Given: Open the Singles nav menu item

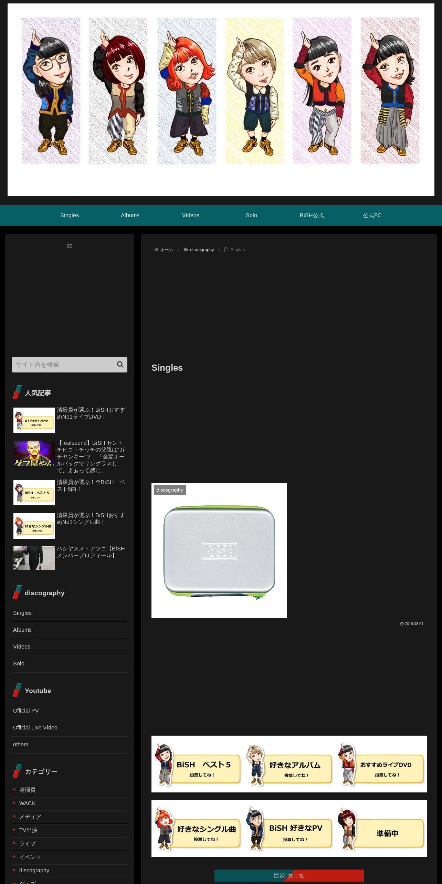Looking at the screenshot, I should click(x=70, y=215).
